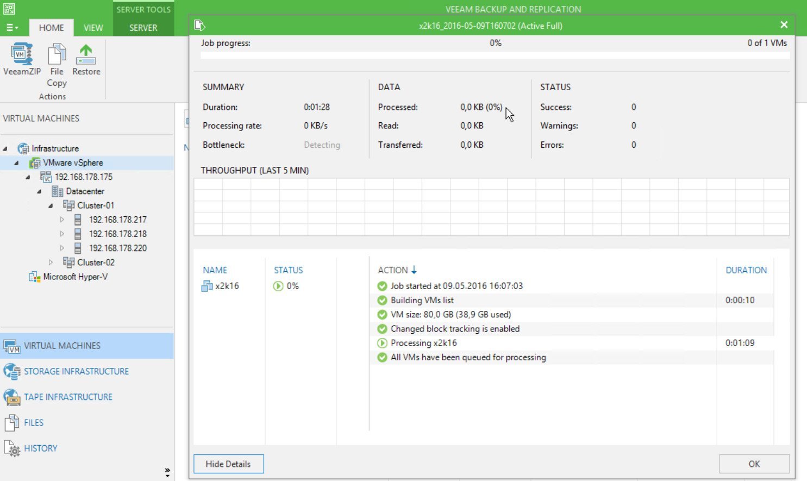Screen dimensions: 807x481
Task: Click the Cluster-02 icon
Action: [68, 262]
